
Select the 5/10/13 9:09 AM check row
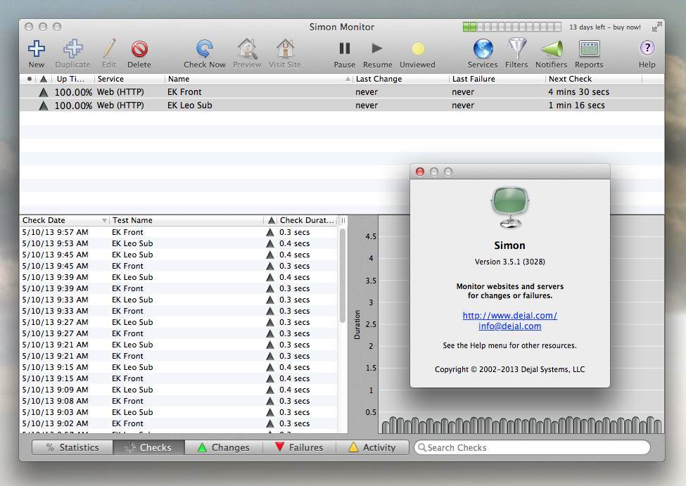(179, 390)
